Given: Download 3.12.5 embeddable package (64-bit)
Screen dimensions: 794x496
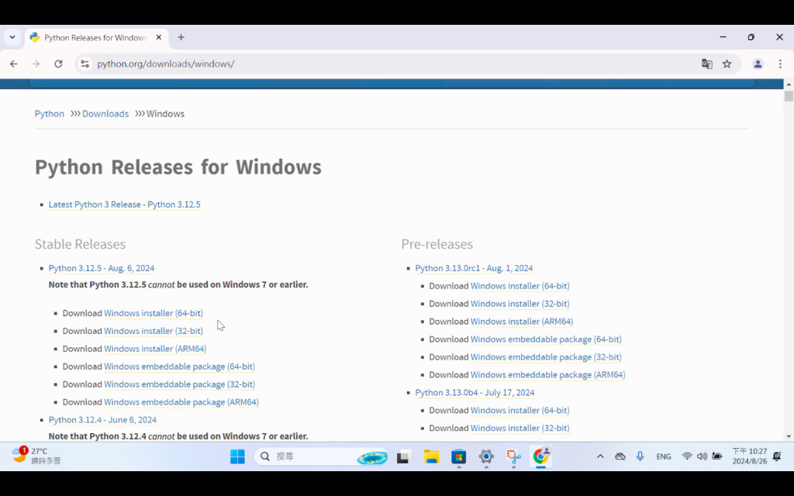Looking at the screenshot, I should click(x=179, y=367).
